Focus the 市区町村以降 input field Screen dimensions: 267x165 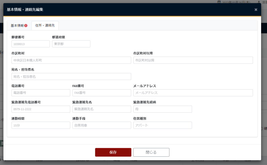click(x=193, y=60)
